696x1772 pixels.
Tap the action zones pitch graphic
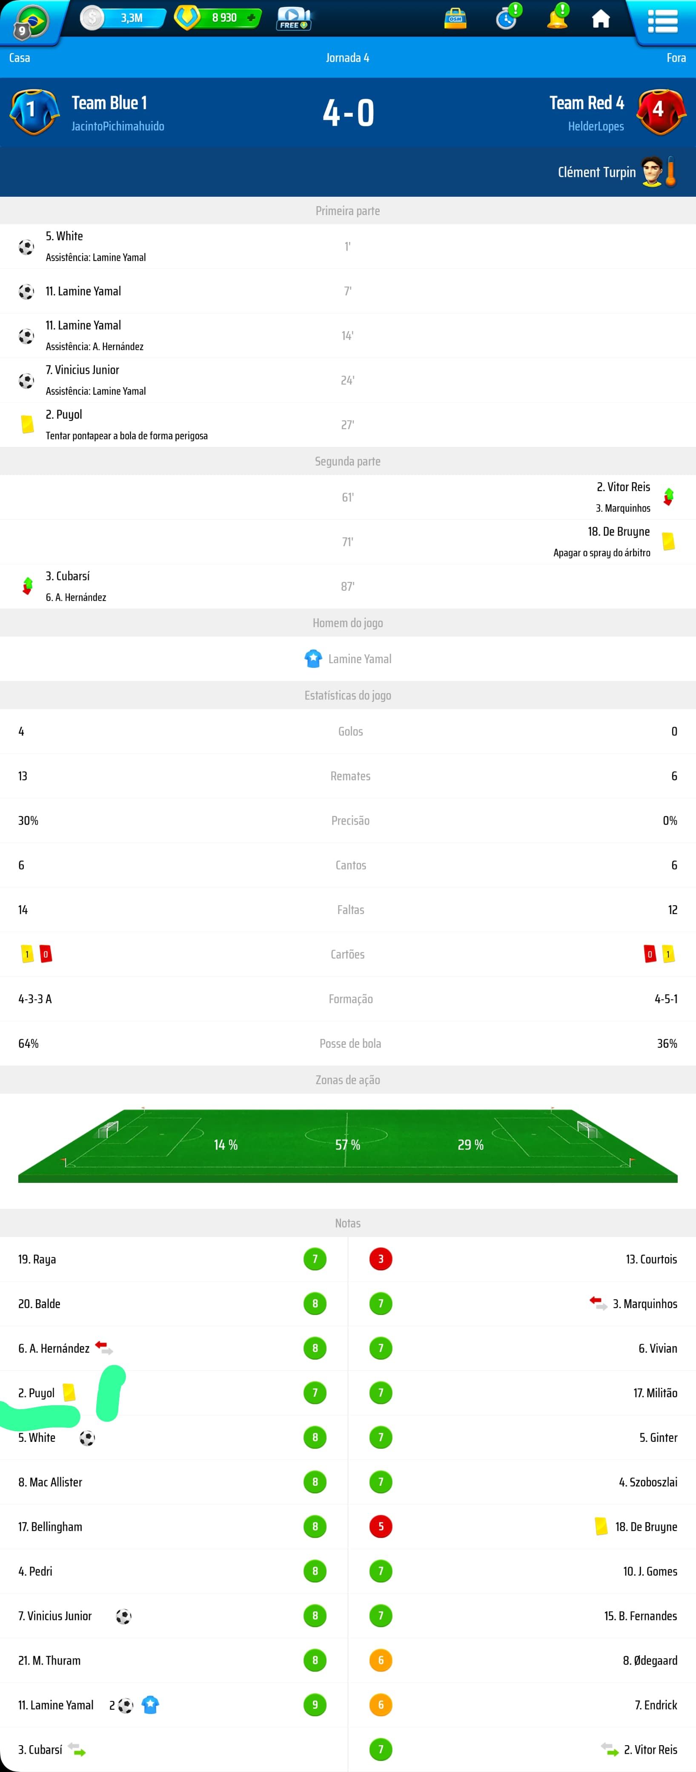click(x=348, y=1145)
